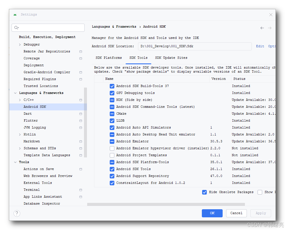Select the SDK Tools tab
This screenshot has width=285, height=230.
click(x=138, y=58)
